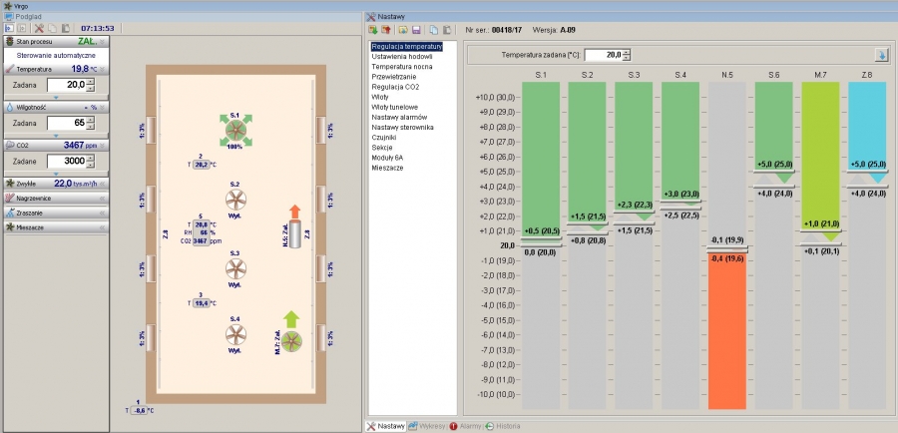Image resolution: width=898 pixels, height=433 pixels.
Task: Click the M.7 mixer fan icon
Action: (x=292, y=341)
